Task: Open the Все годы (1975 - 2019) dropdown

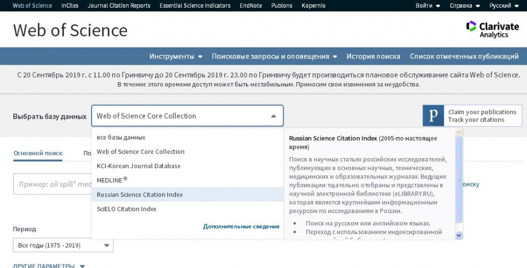Action: coord(63,245)
